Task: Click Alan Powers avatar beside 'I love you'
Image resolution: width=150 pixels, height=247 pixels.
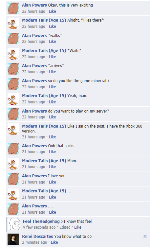Action: tap(13, 179)
